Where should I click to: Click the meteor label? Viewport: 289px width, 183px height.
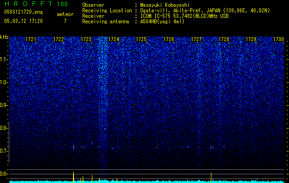coord(65,14)
